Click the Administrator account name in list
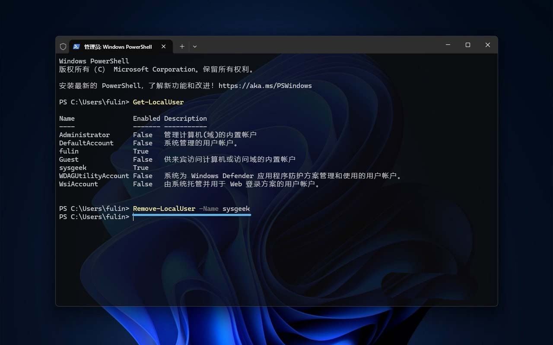 pos(84,135)
